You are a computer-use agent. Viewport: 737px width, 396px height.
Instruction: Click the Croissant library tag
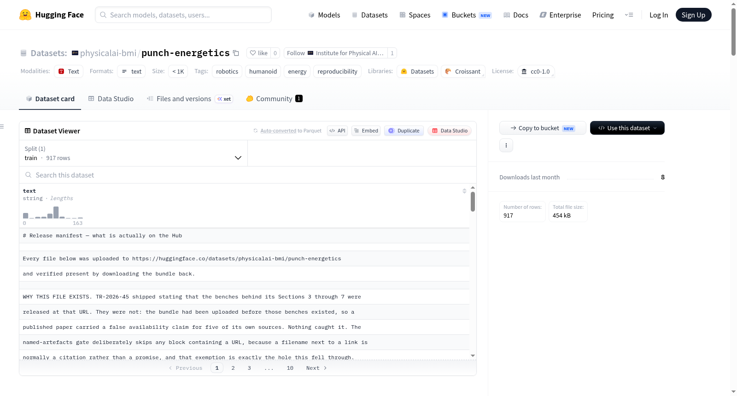tap(463, 71)
